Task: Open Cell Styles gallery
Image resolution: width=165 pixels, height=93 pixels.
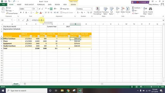Action: pyautogui.click(x=111, y=11)
